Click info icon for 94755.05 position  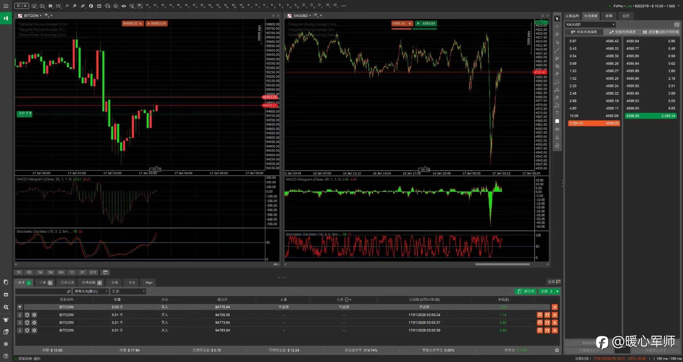tap(20, 315)
